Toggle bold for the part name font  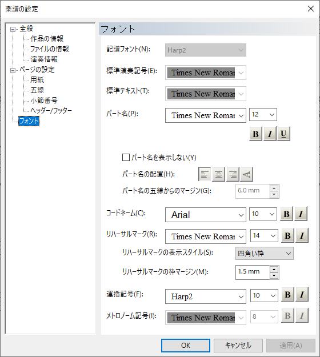click(255, 134)
